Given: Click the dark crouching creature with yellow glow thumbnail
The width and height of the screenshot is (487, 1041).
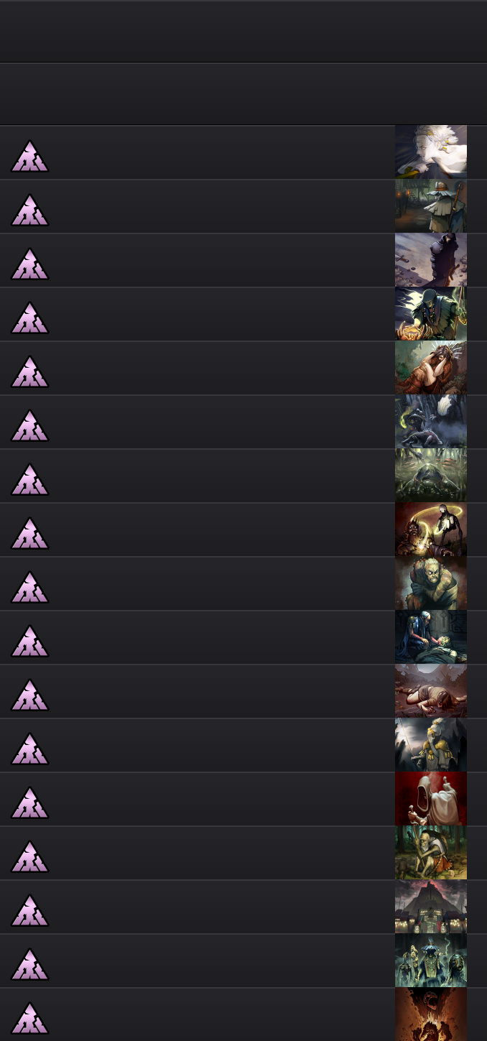Looking at the screenshot, I should pyautogui.click(x=431, y=422).
